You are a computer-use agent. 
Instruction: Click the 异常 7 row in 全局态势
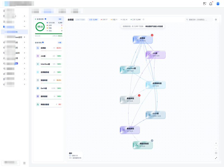tap(54, 25)
